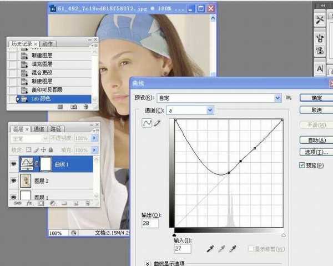
Task: Click the 确定 OK button
Action: click(x=316, y=98)
